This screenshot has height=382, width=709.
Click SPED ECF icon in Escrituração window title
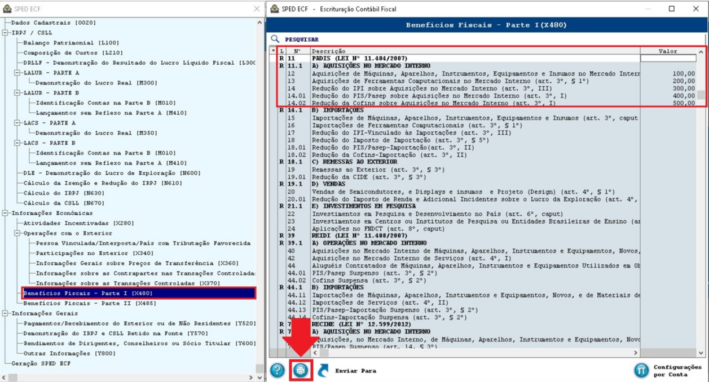275,8
